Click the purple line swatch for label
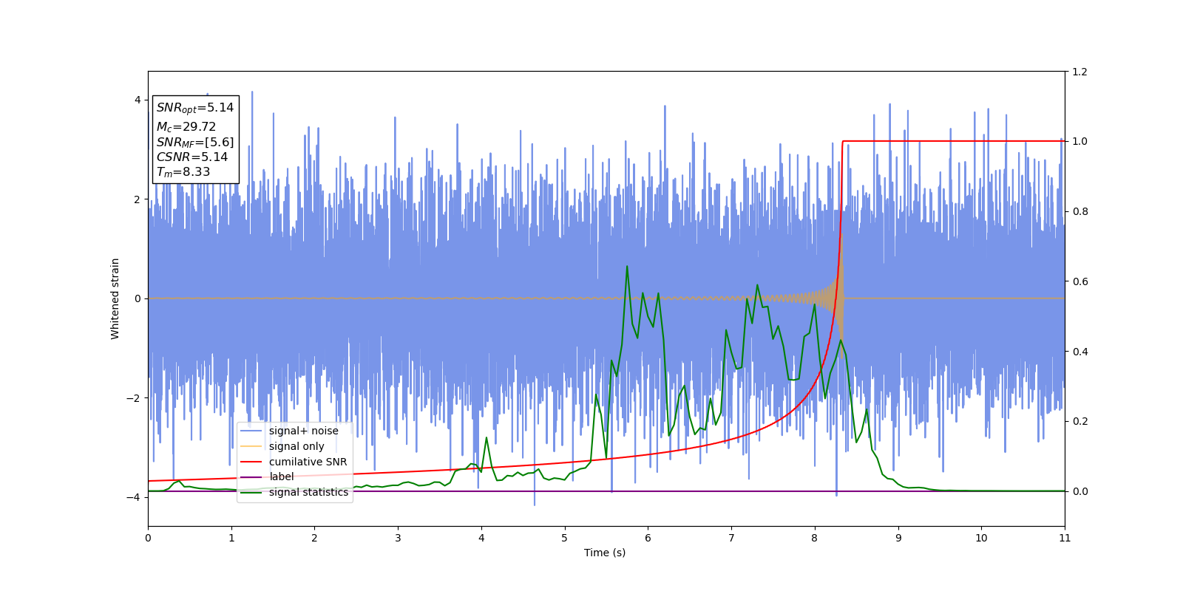This screenshot has height=591, width=1183. click(x=251, y=477)
